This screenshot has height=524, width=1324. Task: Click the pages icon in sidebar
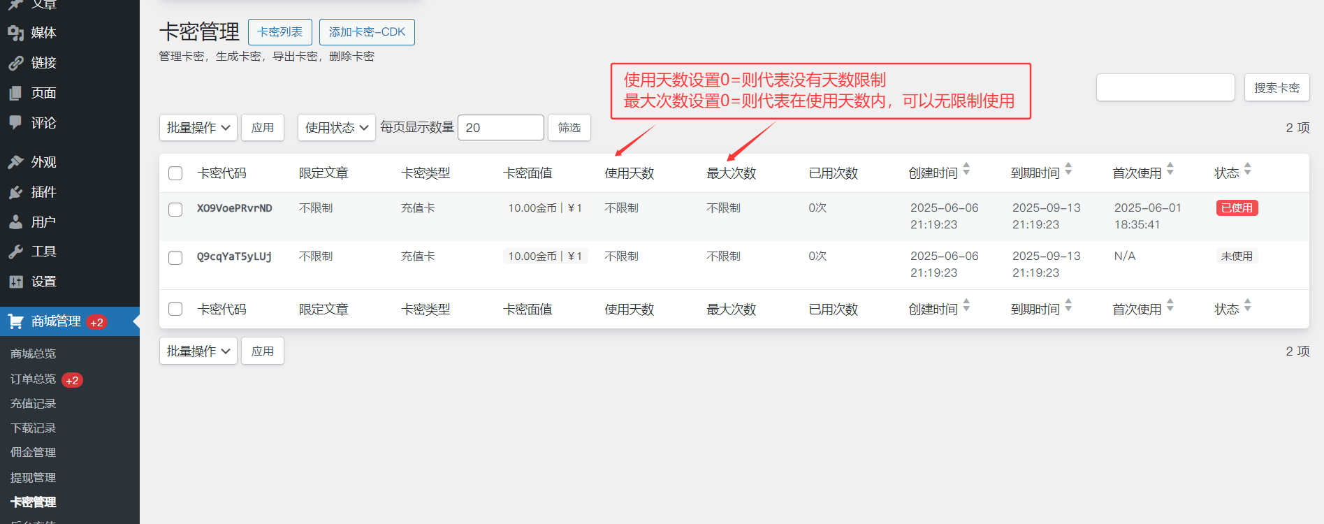15,93
